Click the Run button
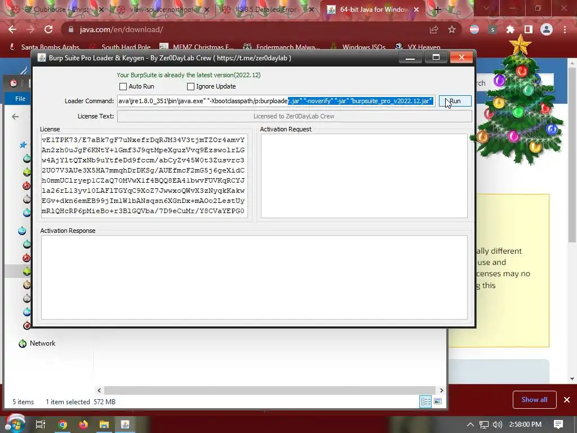The width and height of the screenshot is (577, 433). [x=455, y=101]
